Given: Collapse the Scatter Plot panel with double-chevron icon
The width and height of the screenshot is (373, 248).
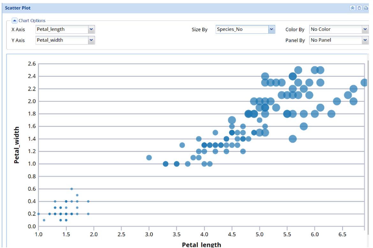Looking at the screenshot, I should pos(353,8).
